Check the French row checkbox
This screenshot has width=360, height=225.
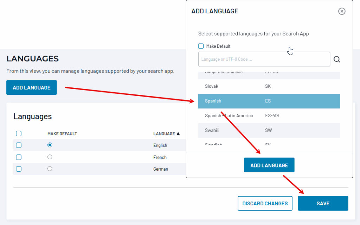click(x=19, y=157)
